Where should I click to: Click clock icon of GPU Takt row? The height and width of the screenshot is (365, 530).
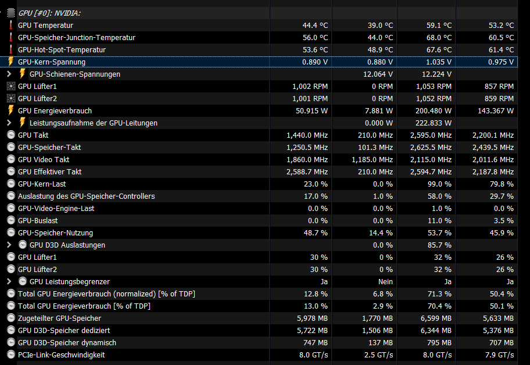(11, 135)
